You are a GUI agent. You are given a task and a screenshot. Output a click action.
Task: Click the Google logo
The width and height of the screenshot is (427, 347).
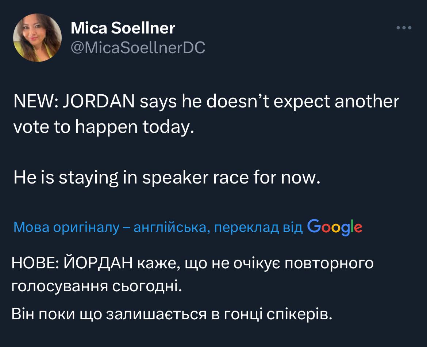[x=335, y=227]
